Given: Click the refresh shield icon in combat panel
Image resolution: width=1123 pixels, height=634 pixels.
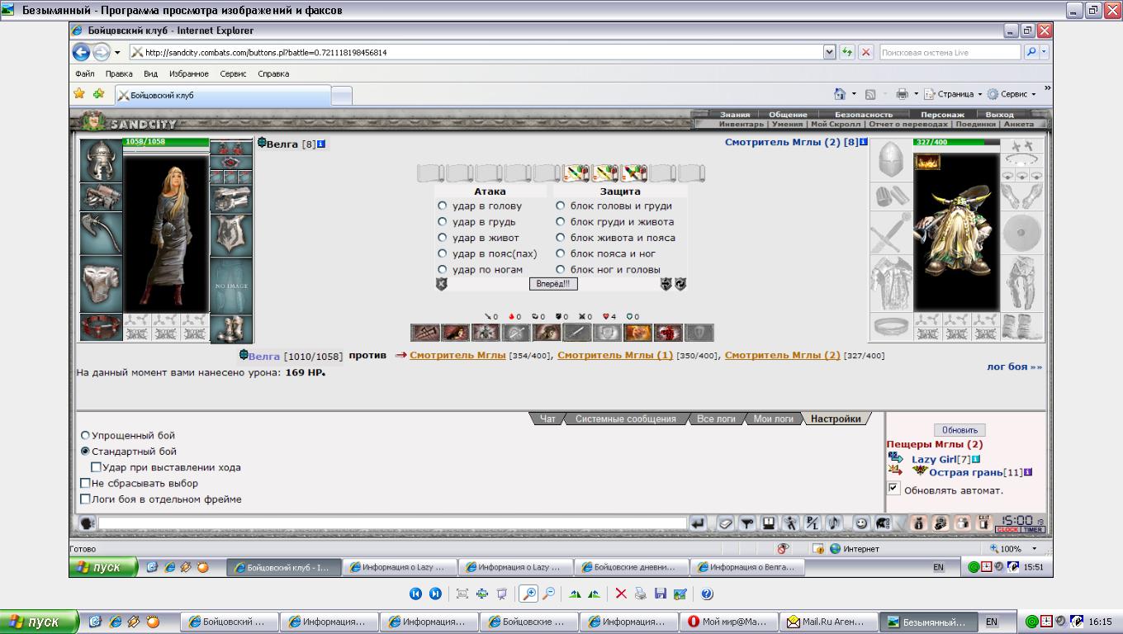Looking at the screenshot, I should [680, 284].
